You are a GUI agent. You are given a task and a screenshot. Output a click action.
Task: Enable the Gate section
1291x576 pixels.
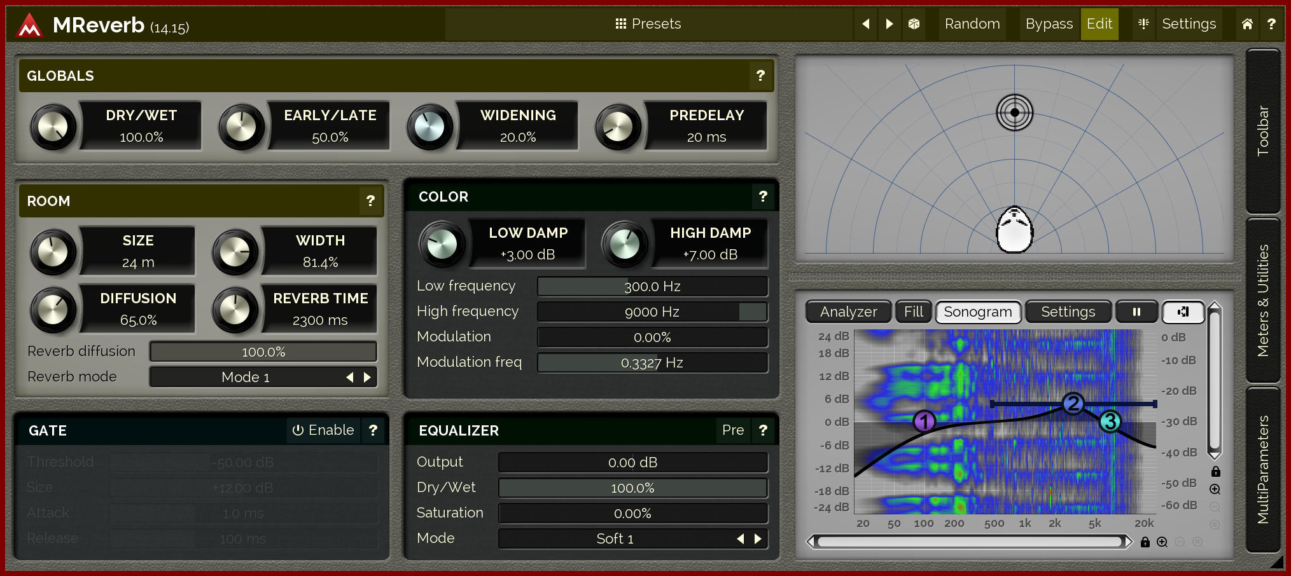pyautogui.click(x=323, y=430)
